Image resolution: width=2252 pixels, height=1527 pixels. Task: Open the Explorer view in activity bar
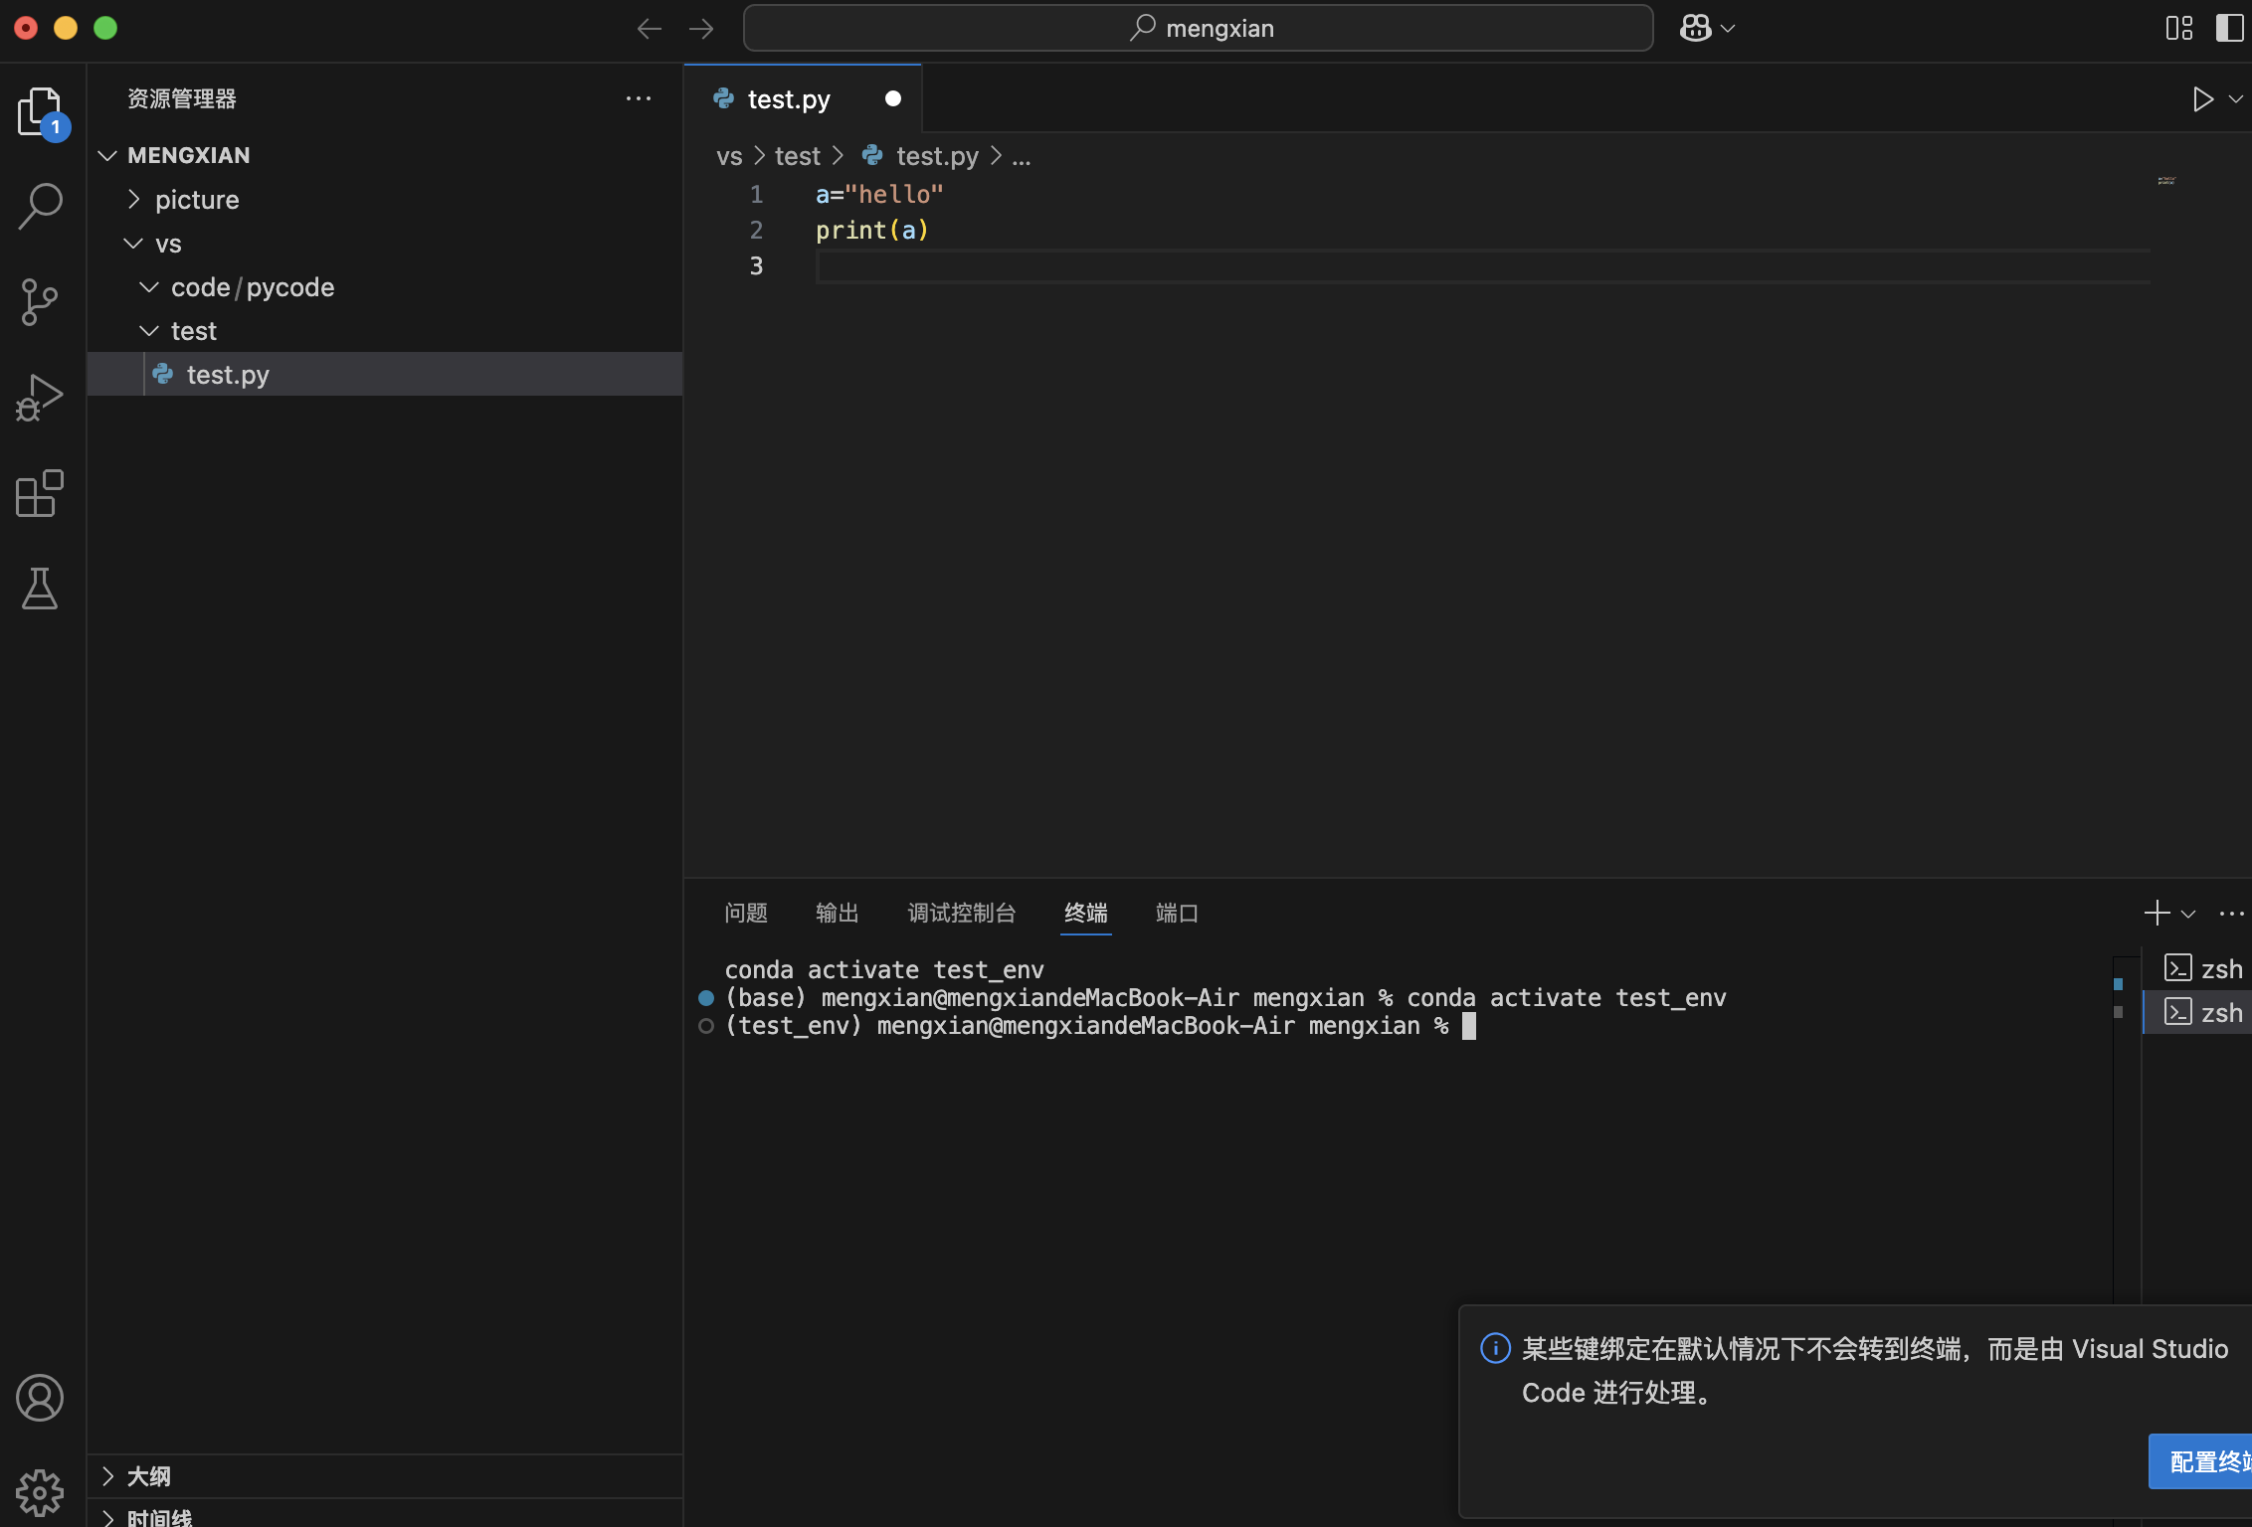40,111
